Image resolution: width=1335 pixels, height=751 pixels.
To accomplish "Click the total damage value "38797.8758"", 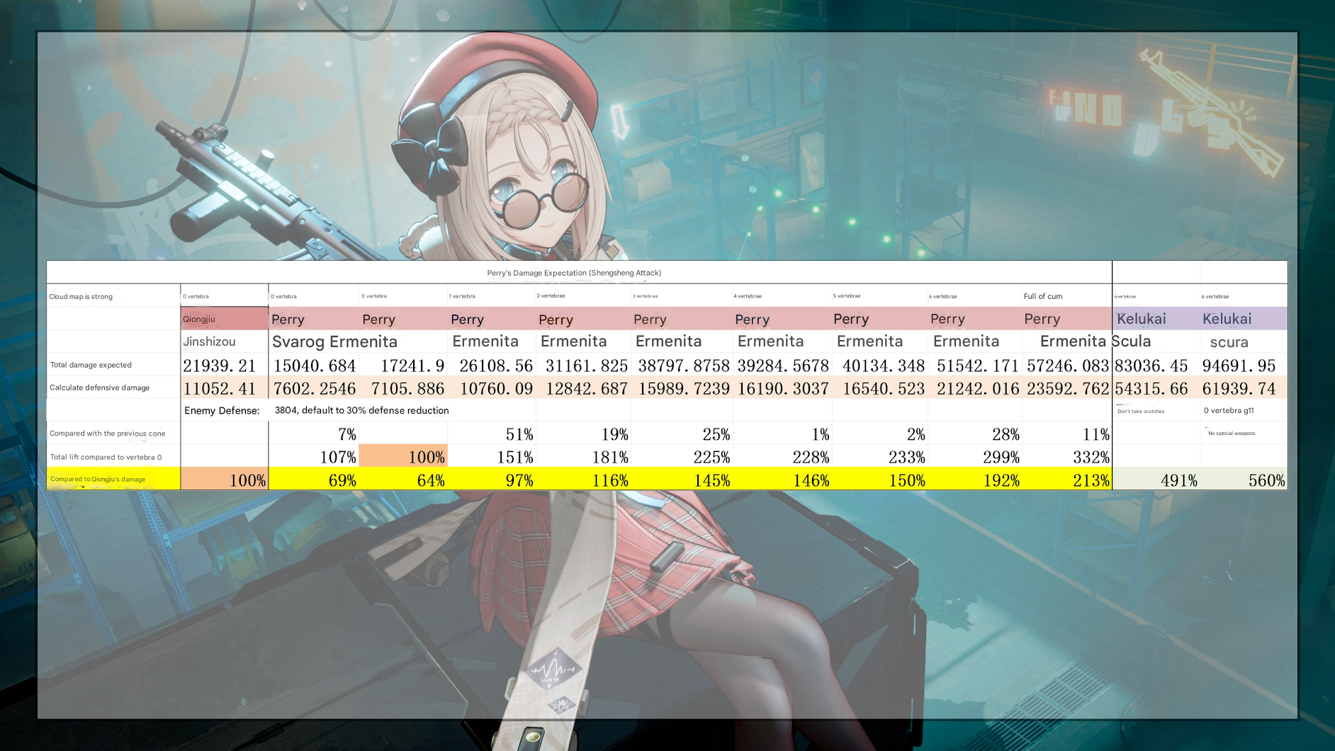I will tap(684, 366).
